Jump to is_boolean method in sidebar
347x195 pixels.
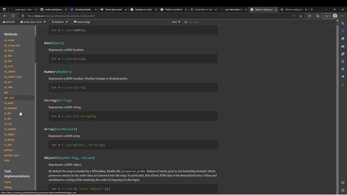coord(11,108)
